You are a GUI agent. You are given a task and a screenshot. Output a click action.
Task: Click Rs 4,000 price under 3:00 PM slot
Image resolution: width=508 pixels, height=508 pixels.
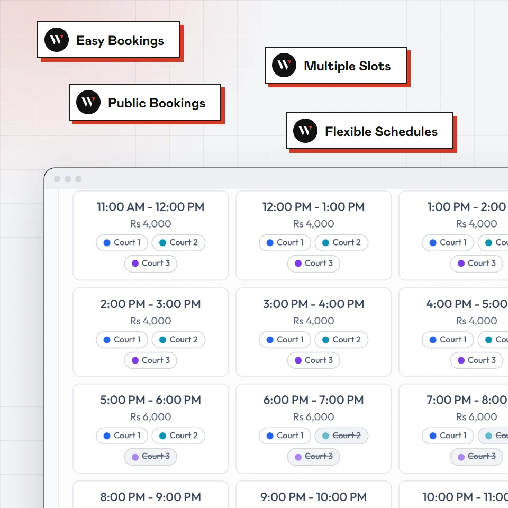click(x=314, y=321)
